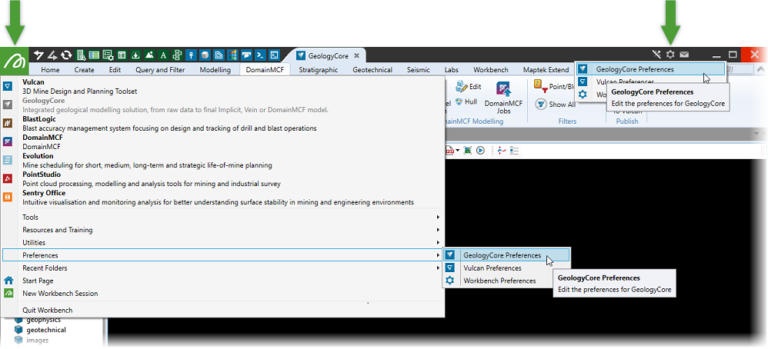The image size is (768, 349).
Task: Expand the Utilities submenu
Action: (x=223, y=242)
